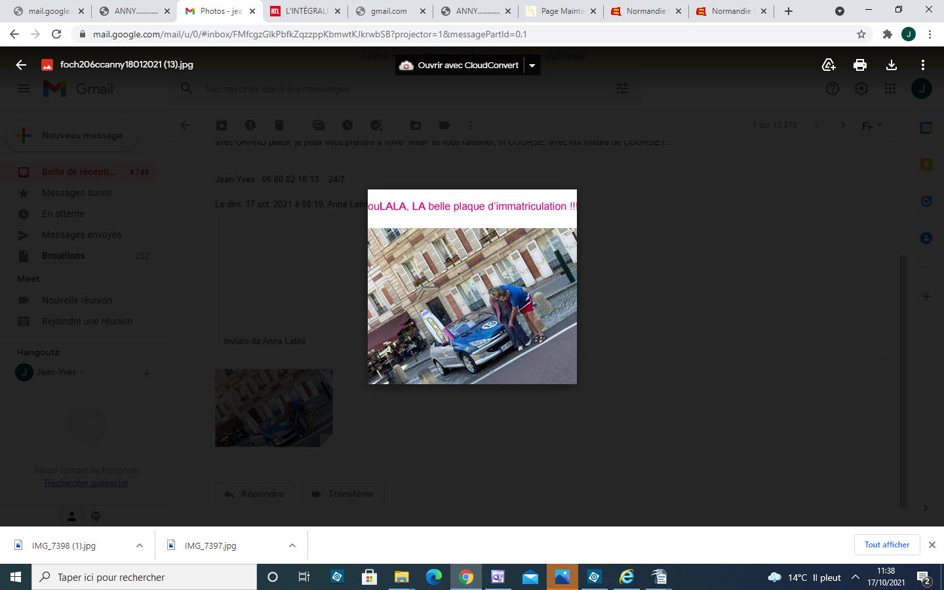Download the previewed image
This screenshot has width=944, height=590.
pyautogui.click(x=892, y=65)
